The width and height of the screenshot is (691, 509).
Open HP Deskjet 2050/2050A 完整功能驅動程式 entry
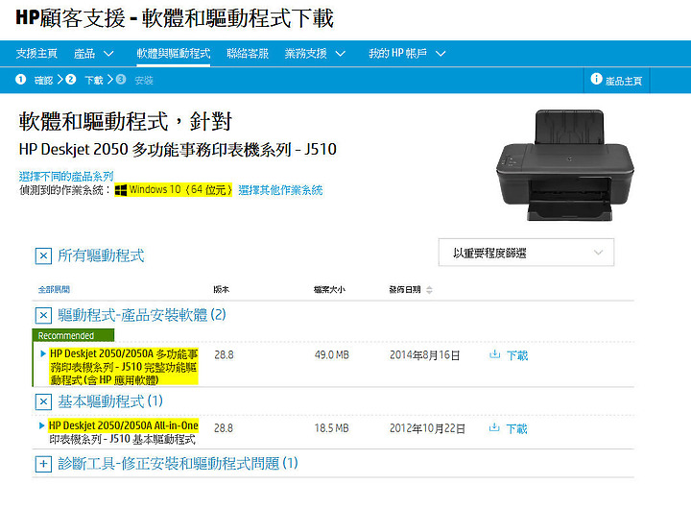click(x=124, y=367)
